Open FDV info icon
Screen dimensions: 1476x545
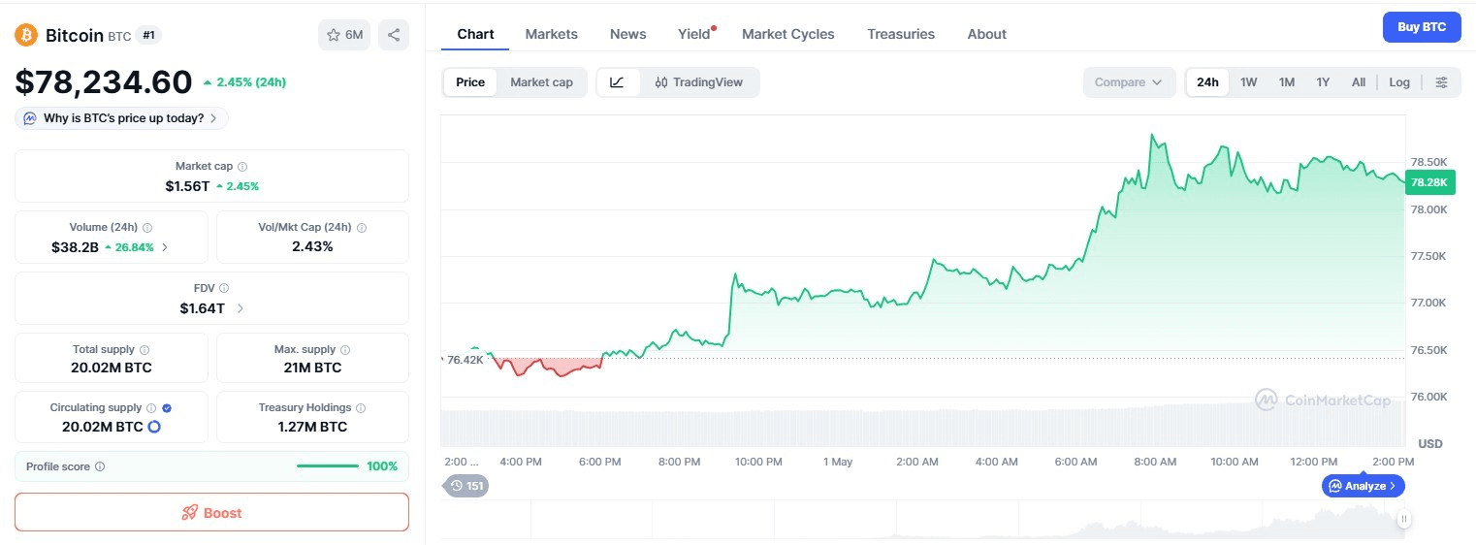click(224, 288)
